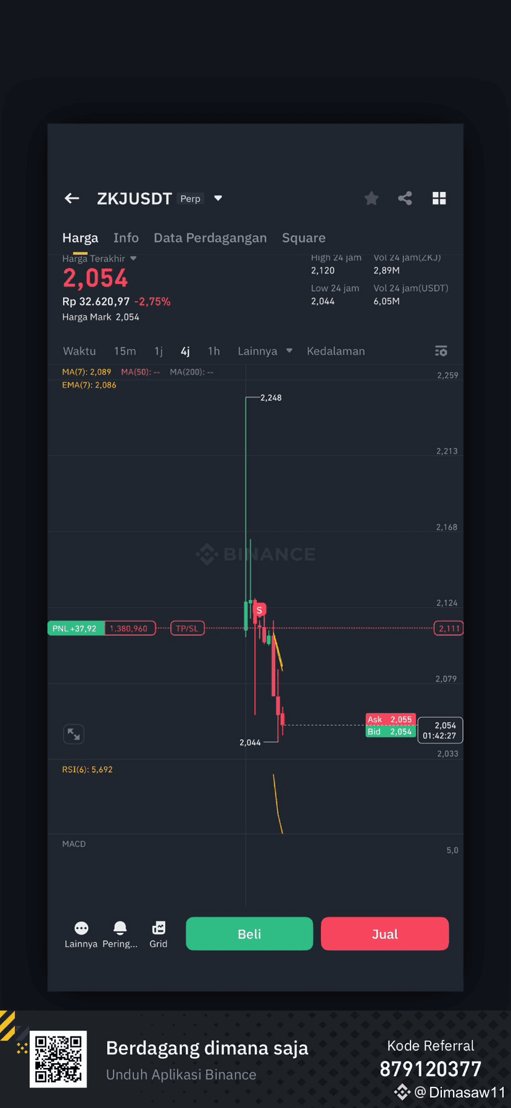Viewport: 511px width, 1108px height.
Task: Click the TP/SL label on position line
Action: coord(187,628)
